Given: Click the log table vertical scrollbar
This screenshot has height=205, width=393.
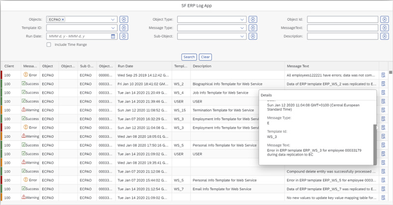Looking at the screenshot, I should (391, 72).
